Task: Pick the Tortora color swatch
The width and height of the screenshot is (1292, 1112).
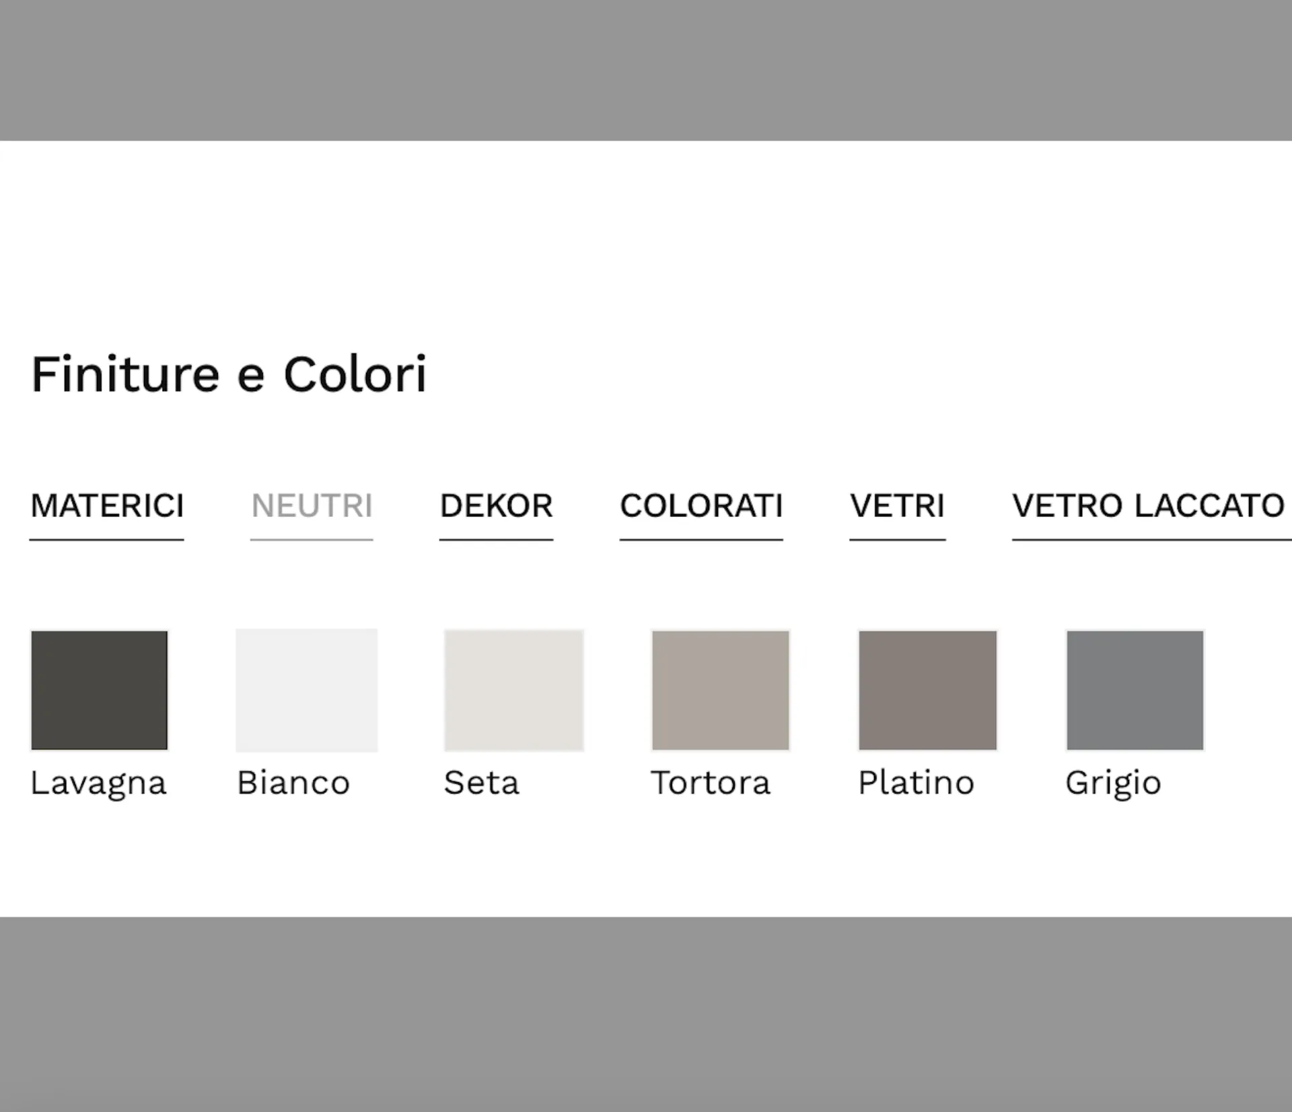Action: (721, 690)
